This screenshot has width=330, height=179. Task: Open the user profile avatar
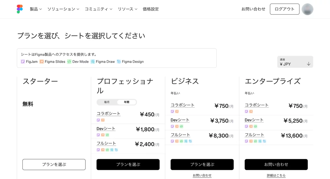(307, 9)
